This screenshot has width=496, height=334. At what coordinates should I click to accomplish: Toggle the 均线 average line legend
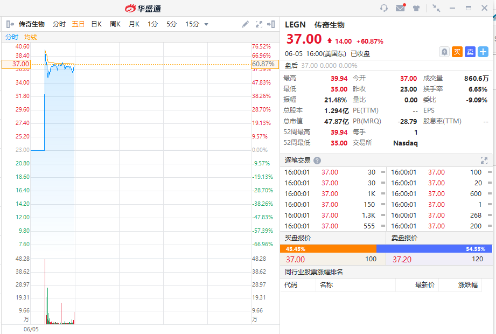31,37
